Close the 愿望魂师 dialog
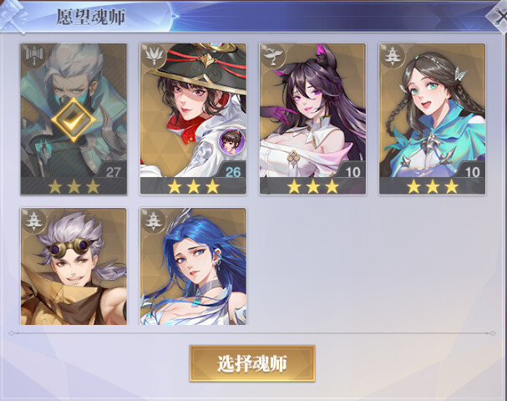 [499, 16]
